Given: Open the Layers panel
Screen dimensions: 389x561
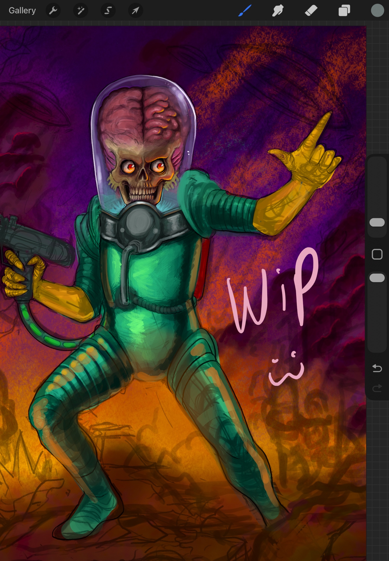Looking at the screenshot, I should click(344, 11).
